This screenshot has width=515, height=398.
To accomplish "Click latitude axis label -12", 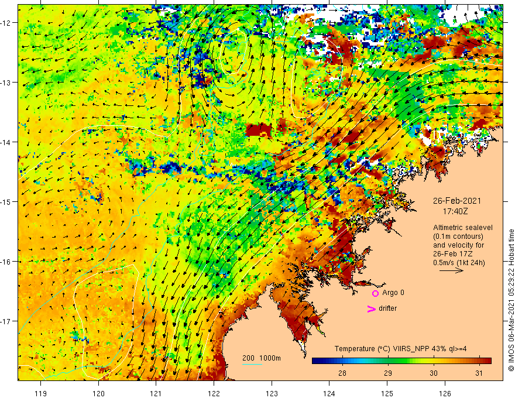I will [x=6, y=23].
